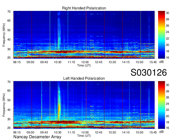Click the "09:45" time tick under Left Handed plot
Image resolution: width=172 pixels, height=140 pixels.
pos(44,132)
